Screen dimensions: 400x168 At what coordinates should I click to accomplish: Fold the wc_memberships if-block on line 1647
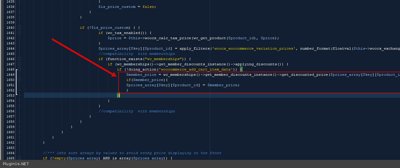[19, 64]
